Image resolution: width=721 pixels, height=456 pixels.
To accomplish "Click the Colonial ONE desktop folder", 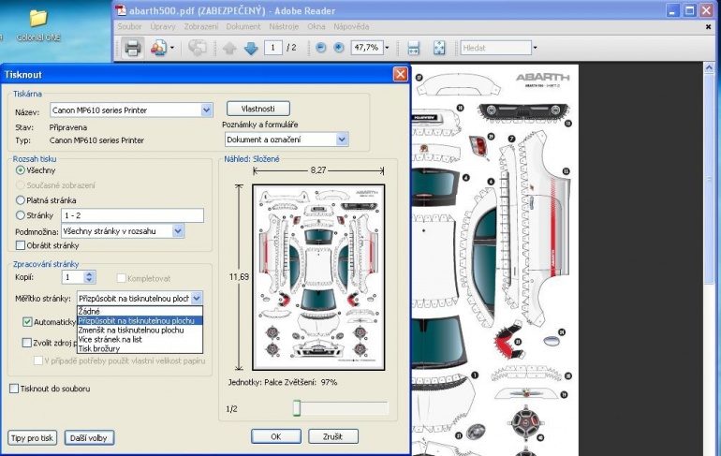I will (x=38, y=25).
